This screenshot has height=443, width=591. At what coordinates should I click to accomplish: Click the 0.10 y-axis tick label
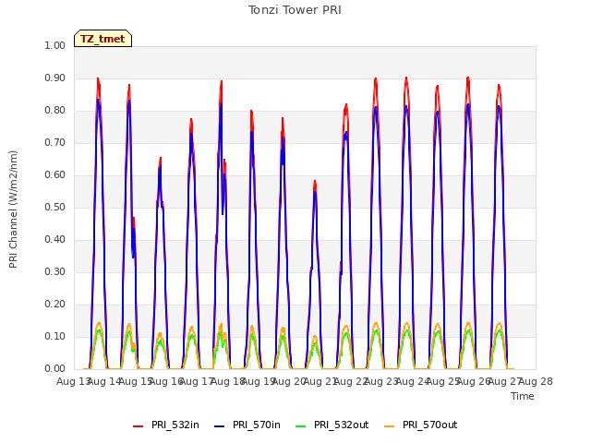point(55,336)
